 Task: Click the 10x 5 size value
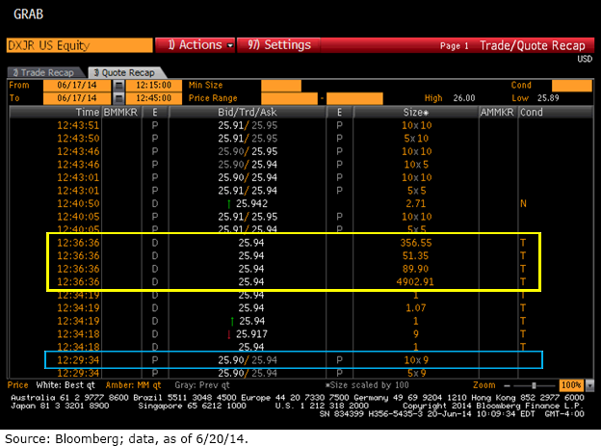[416, 165]
